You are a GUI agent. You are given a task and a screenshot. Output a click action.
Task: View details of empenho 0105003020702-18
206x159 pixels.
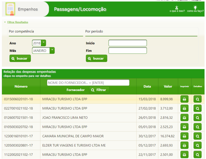coord(198,127)
